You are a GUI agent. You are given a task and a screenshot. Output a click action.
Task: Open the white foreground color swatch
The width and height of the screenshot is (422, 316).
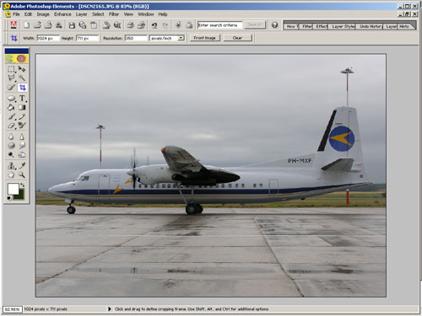[13, 189]
